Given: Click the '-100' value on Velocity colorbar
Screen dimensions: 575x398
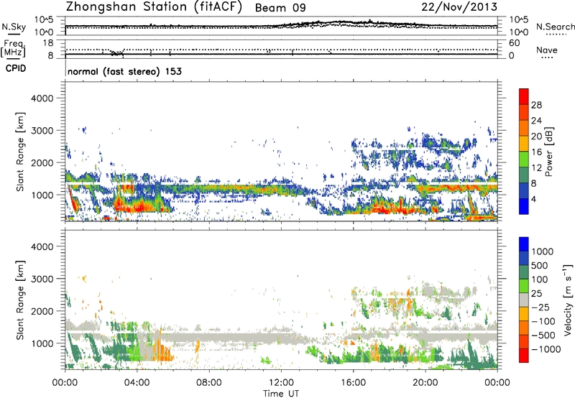Looking at the screenshot, I should pyautogui.click(x=543, y=321).
